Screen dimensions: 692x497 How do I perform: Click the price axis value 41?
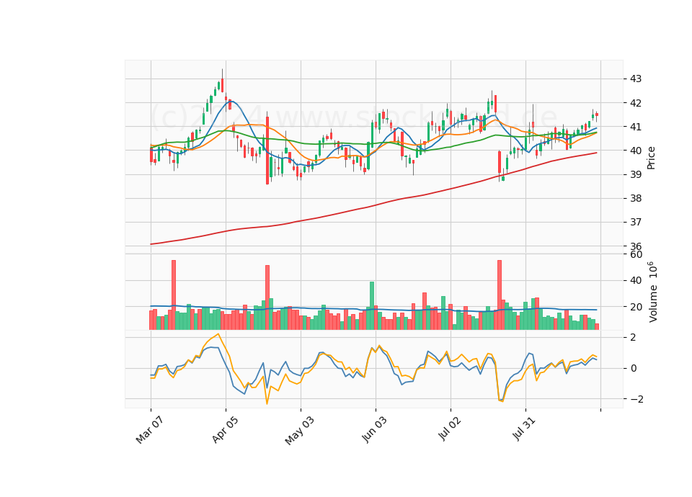click(636, 127)
